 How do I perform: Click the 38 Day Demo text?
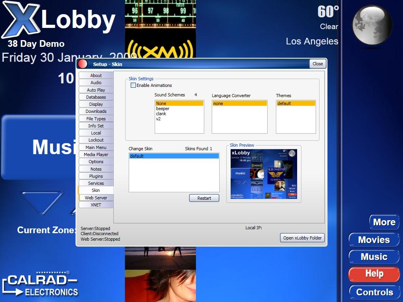[36, 44]
